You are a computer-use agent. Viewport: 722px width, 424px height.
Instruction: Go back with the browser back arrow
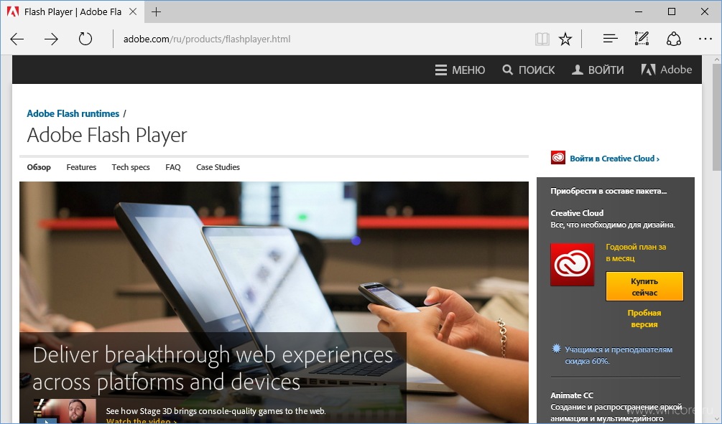pyautogui.click(x=17, y=39)
